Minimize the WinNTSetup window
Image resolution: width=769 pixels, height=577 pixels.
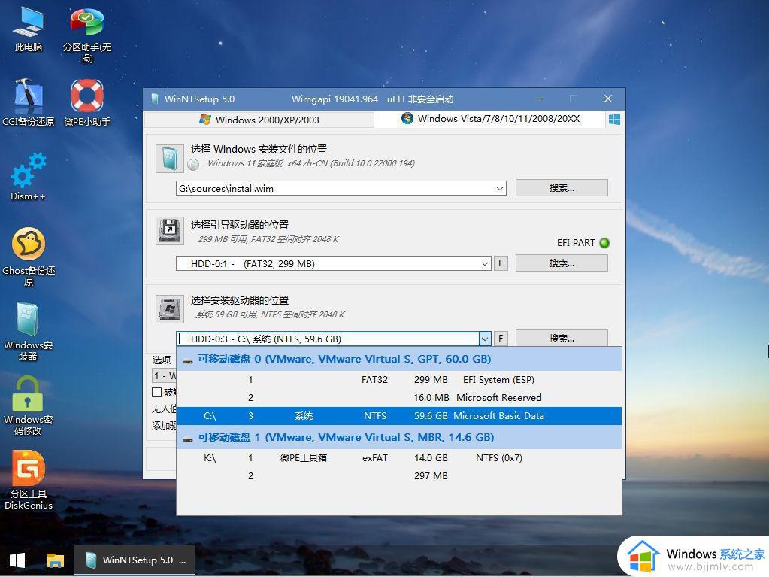[540, 99]
